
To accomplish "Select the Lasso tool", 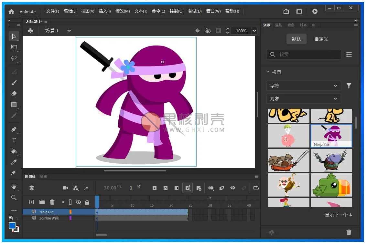I will (14, 58).
